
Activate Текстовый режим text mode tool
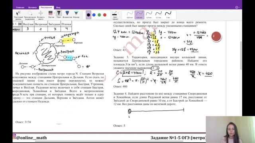coord(18,15)
